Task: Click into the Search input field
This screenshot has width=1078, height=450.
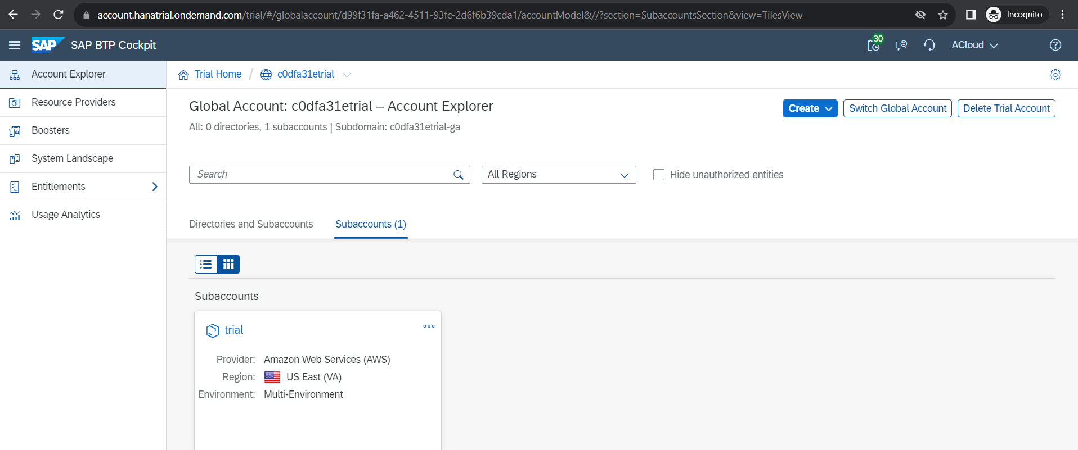Action: pyautogui.click(x=321, y=175)
